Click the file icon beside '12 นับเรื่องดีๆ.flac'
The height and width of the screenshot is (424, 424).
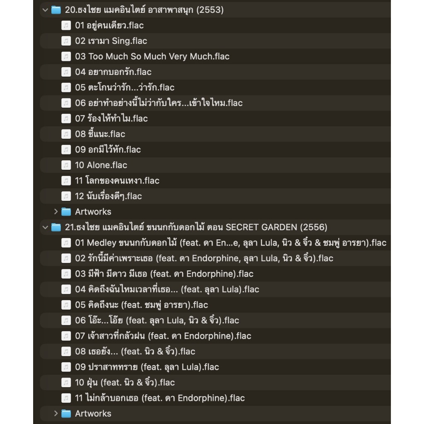click(66, 196)
